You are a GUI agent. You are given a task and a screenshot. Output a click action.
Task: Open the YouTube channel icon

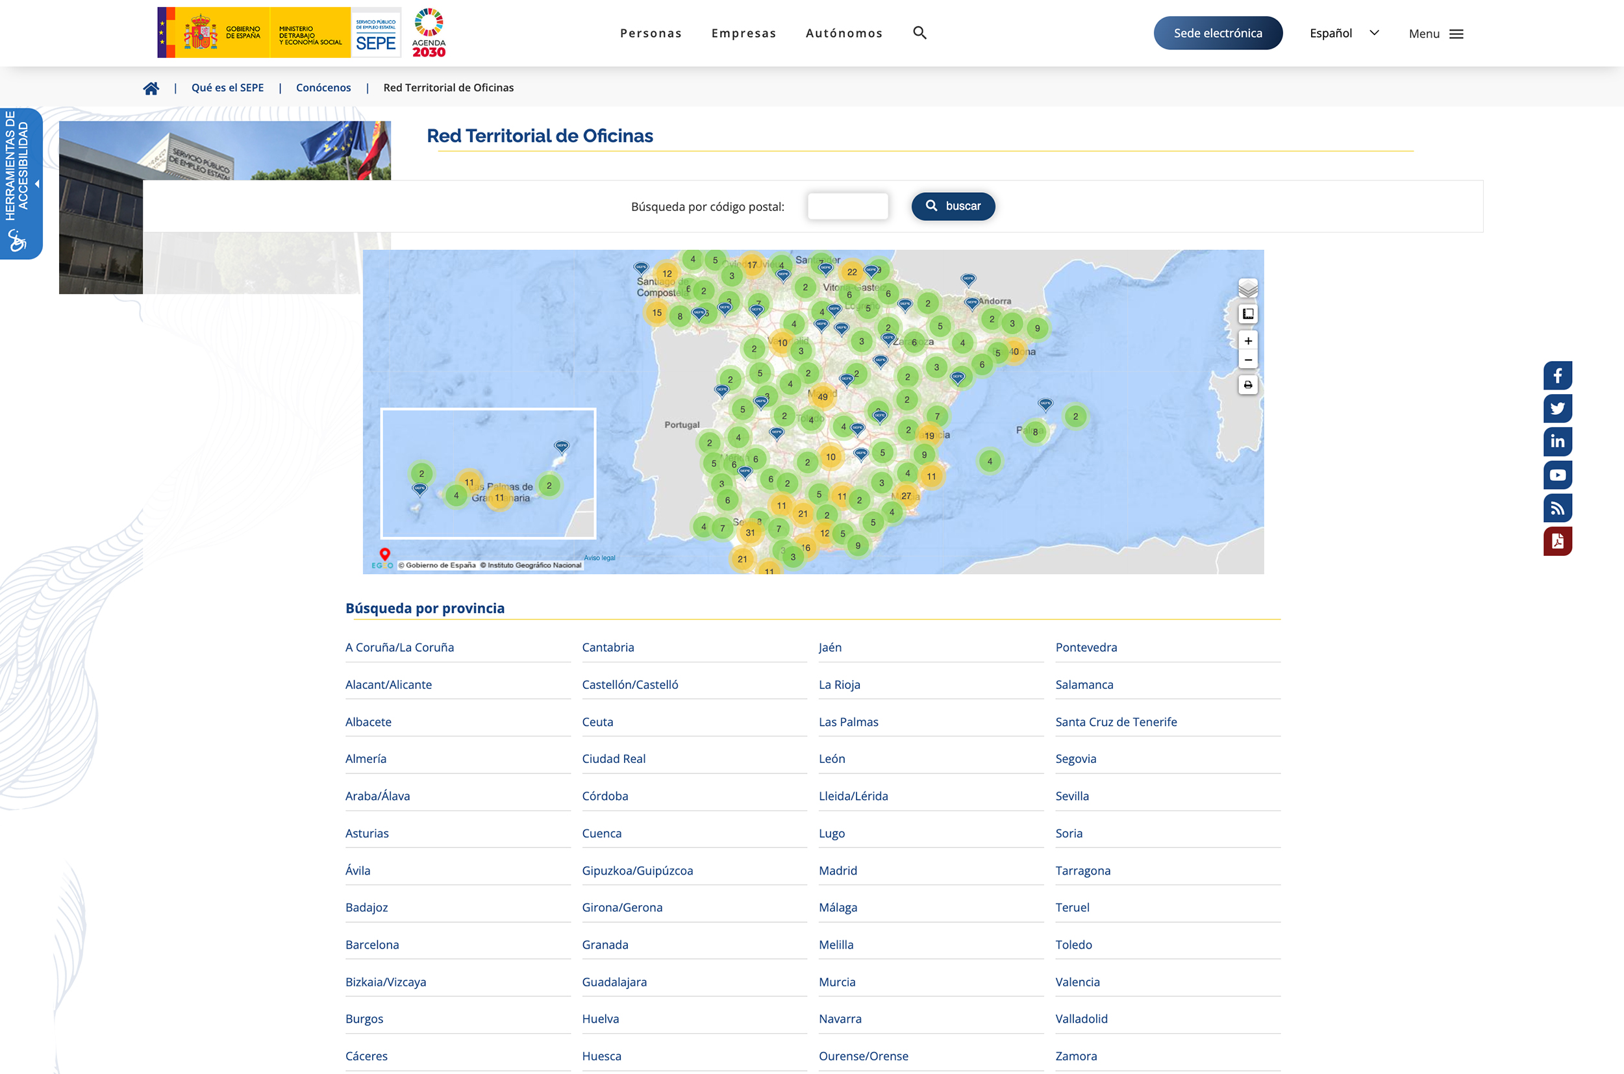pos(1557,475)
